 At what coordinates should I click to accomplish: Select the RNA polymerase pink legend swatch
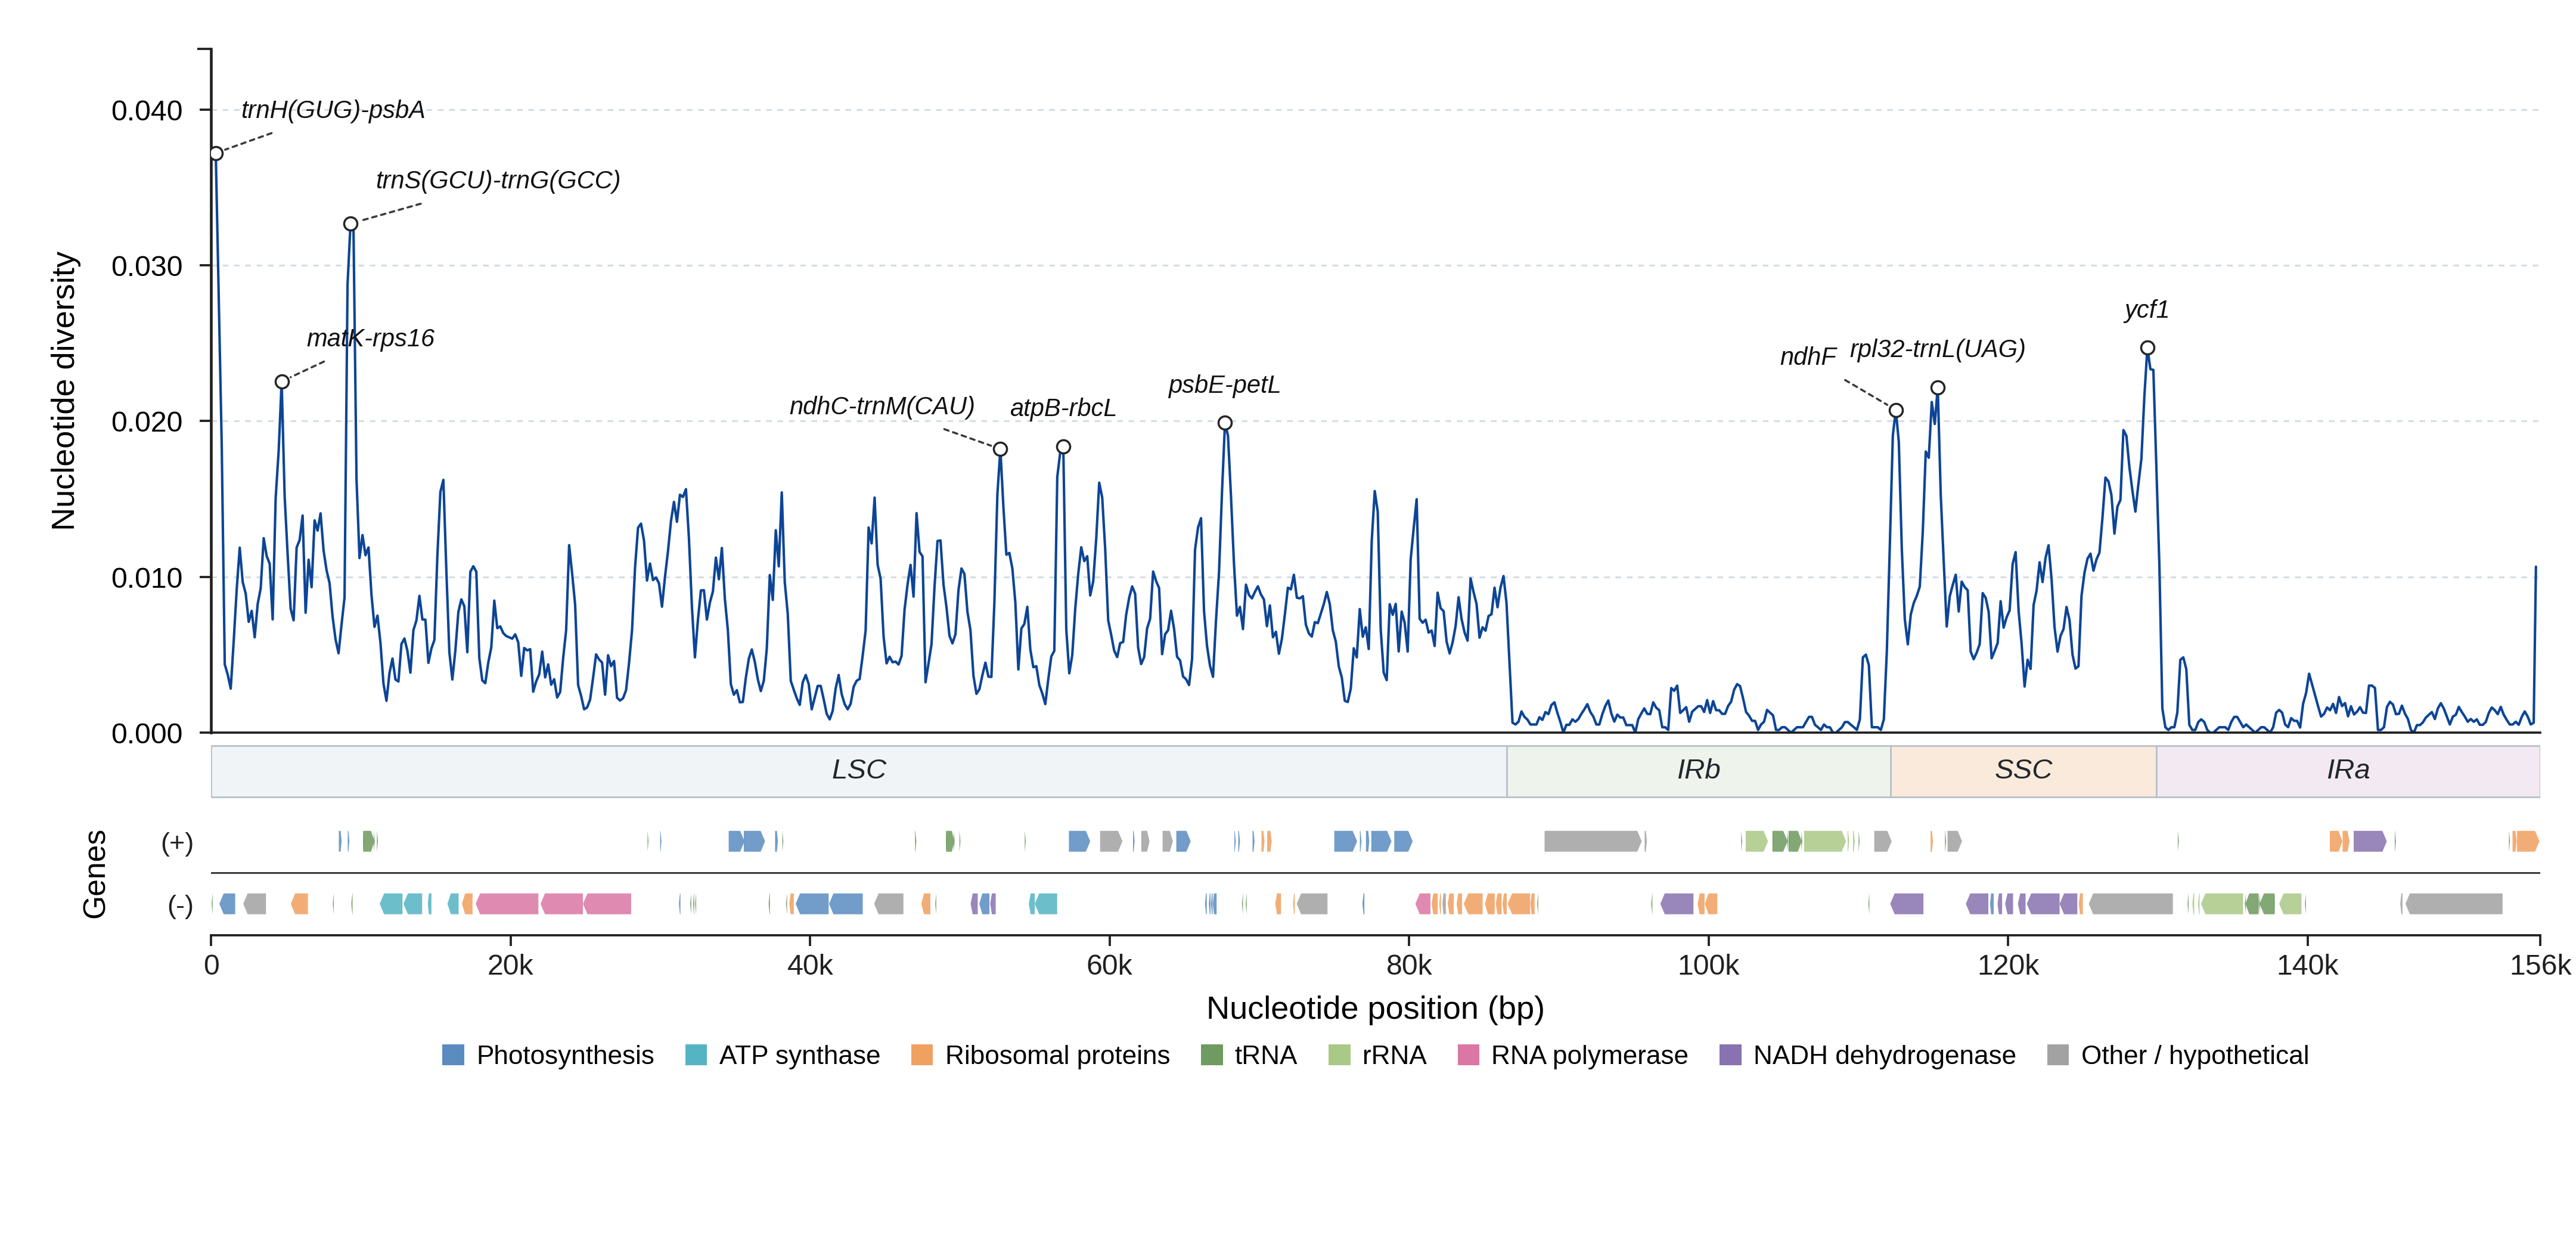pos(1468,1055)
